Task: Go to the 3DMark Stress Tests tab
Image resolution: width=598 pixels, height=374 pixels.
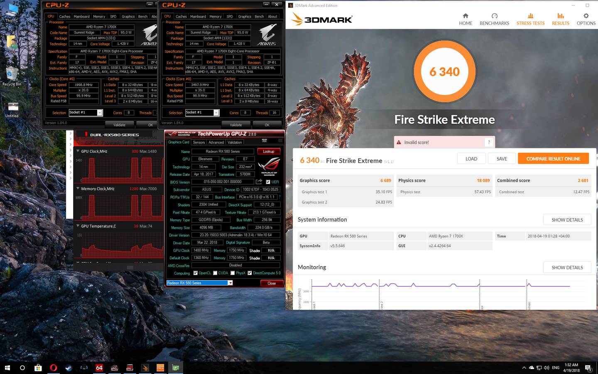Action: click(530, 19)
